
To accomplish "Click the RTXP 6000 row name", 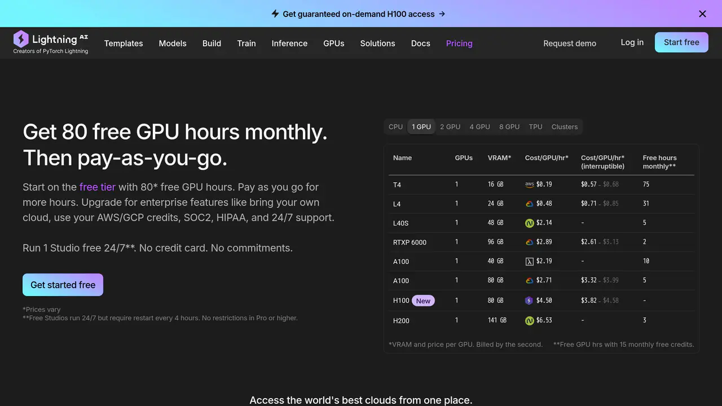I will [410, 242].
